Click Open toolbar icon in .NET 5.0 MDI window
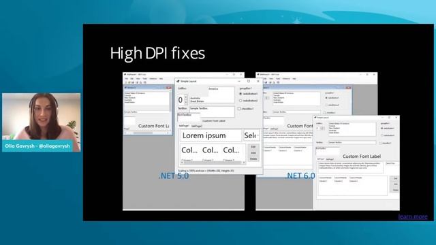436x245 pixels. coord(129,82)
